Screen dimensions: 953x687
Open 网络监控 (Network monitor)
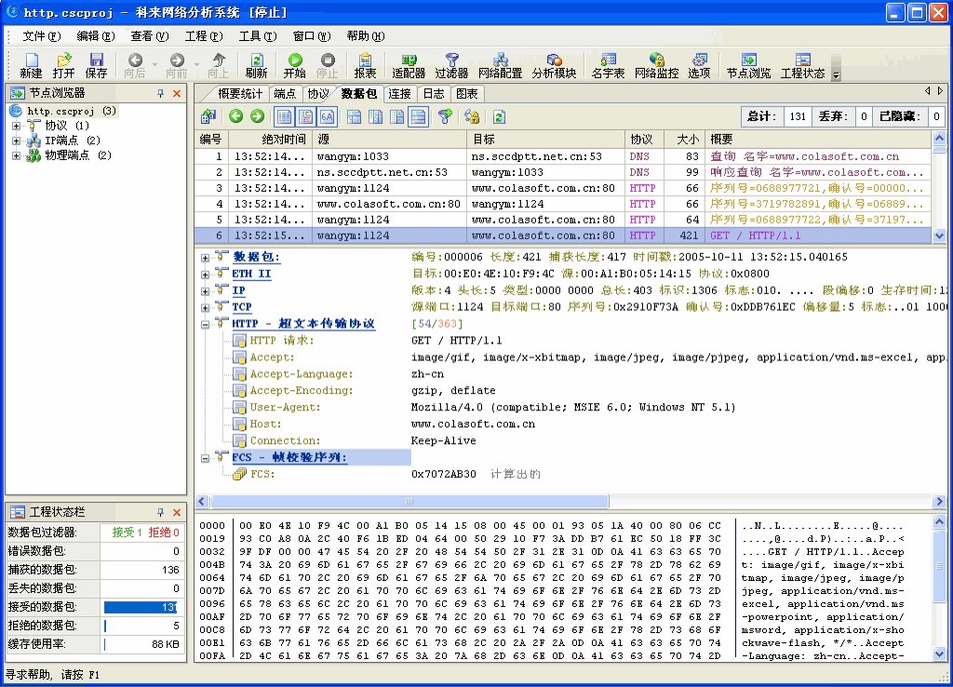click(656, 65)
